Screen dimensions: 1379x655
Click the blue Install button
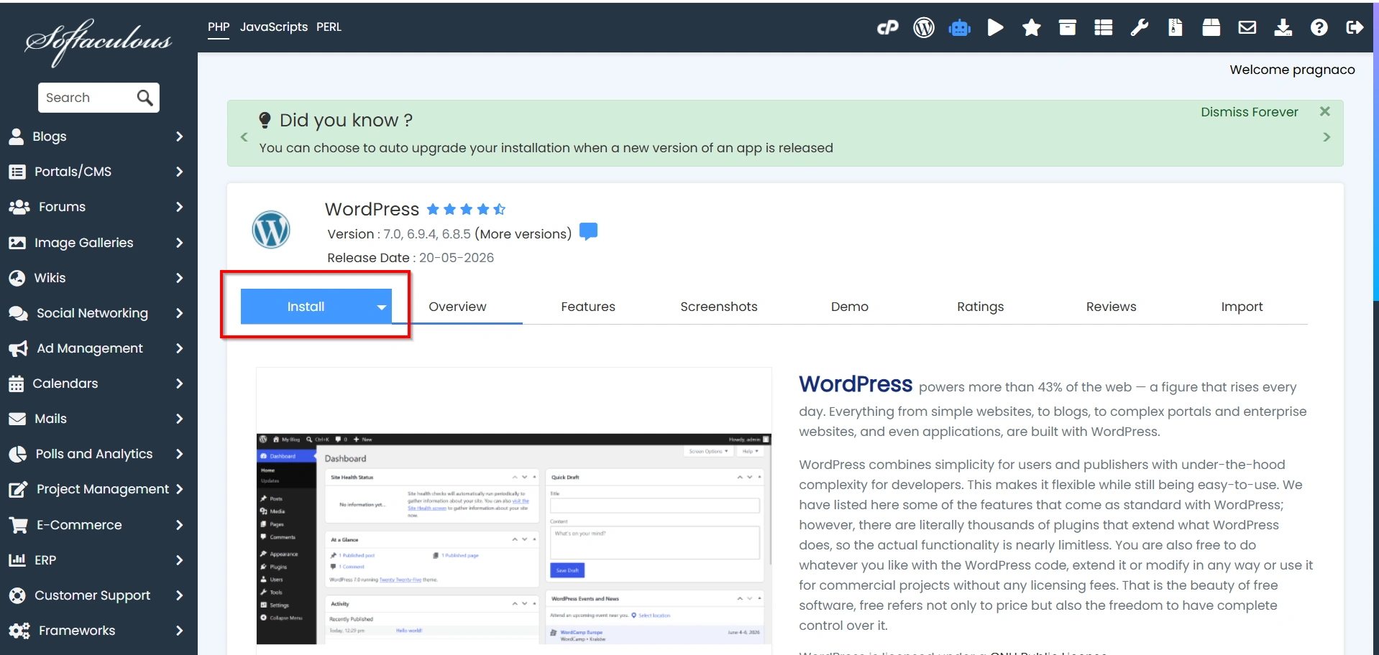(x=306, y=307)
